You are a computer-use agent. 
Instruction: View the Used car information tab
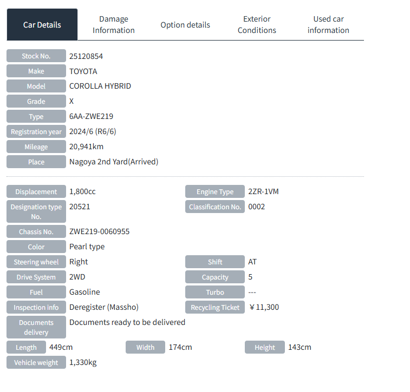tap(328, 25)
